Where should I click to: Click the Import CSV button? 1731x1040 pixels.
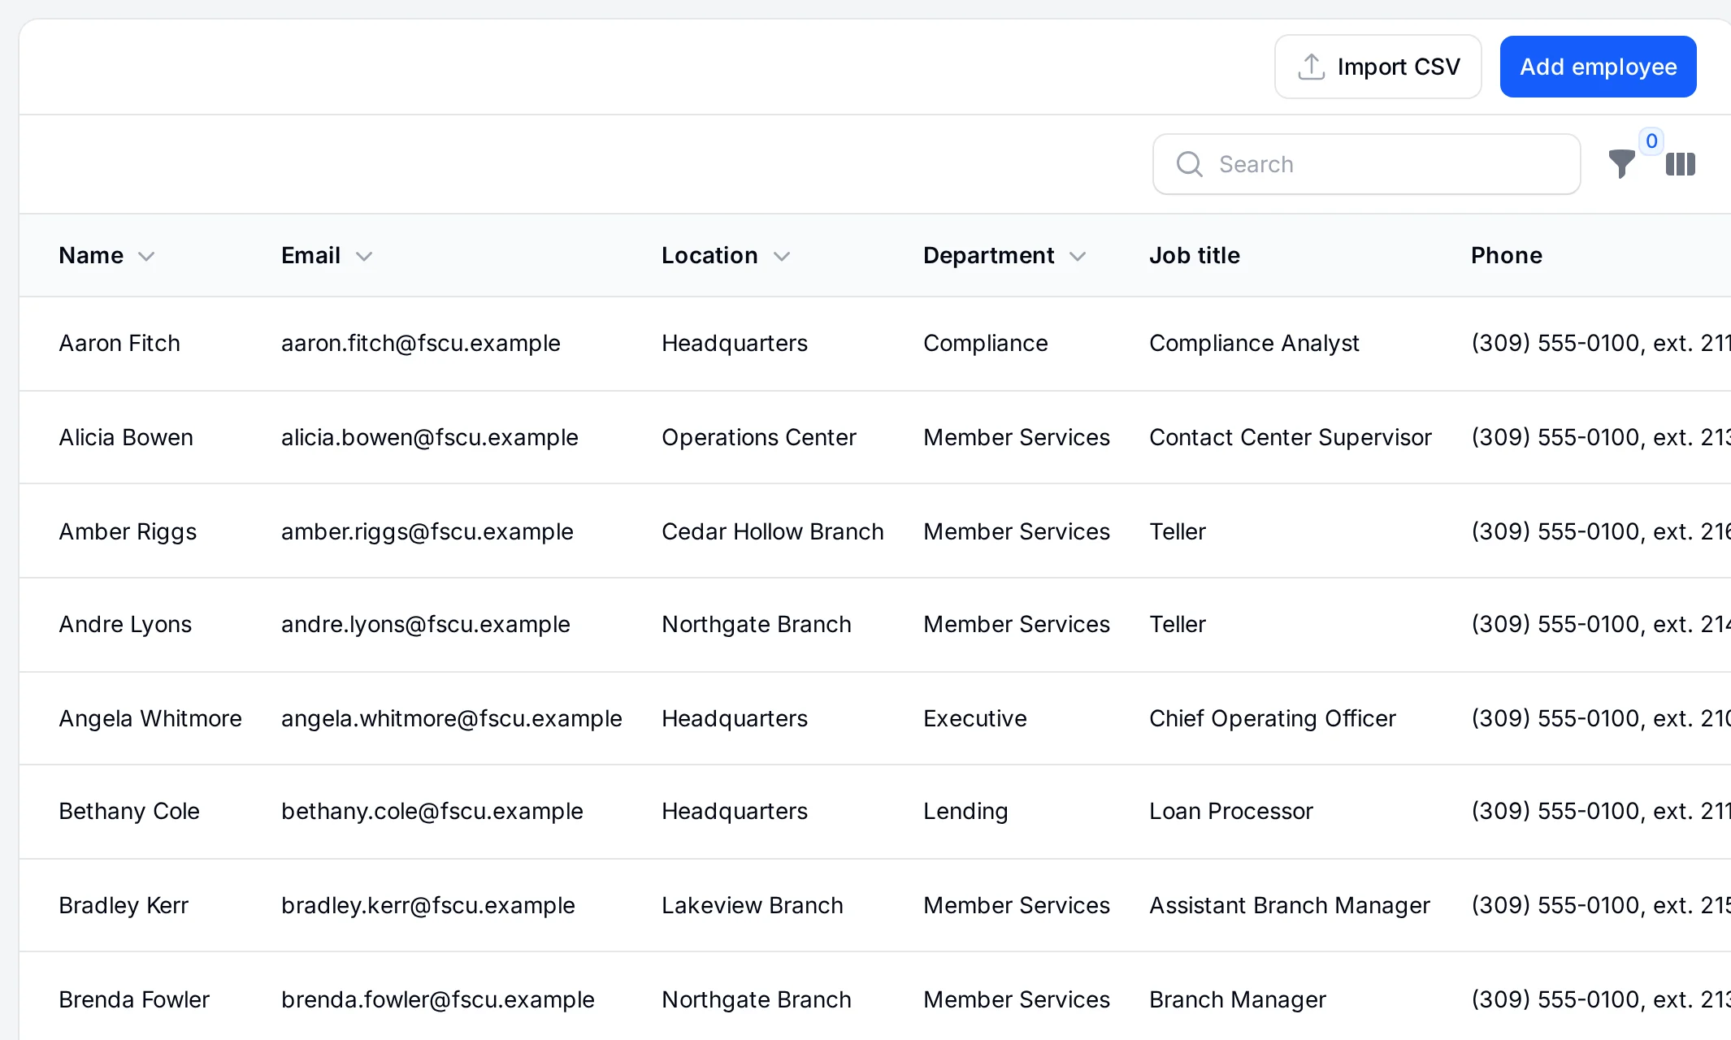pos(1377,67)
